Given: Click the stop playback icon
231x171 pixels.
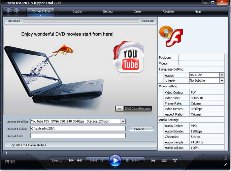Looking at the screenshot, I should pyautogui.click(x=127, y=160).
